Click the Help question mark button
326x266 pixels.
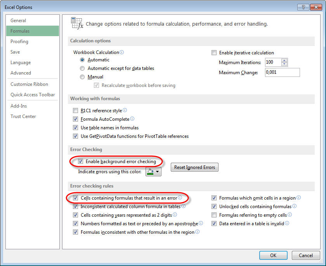click(x=303, y=7)
